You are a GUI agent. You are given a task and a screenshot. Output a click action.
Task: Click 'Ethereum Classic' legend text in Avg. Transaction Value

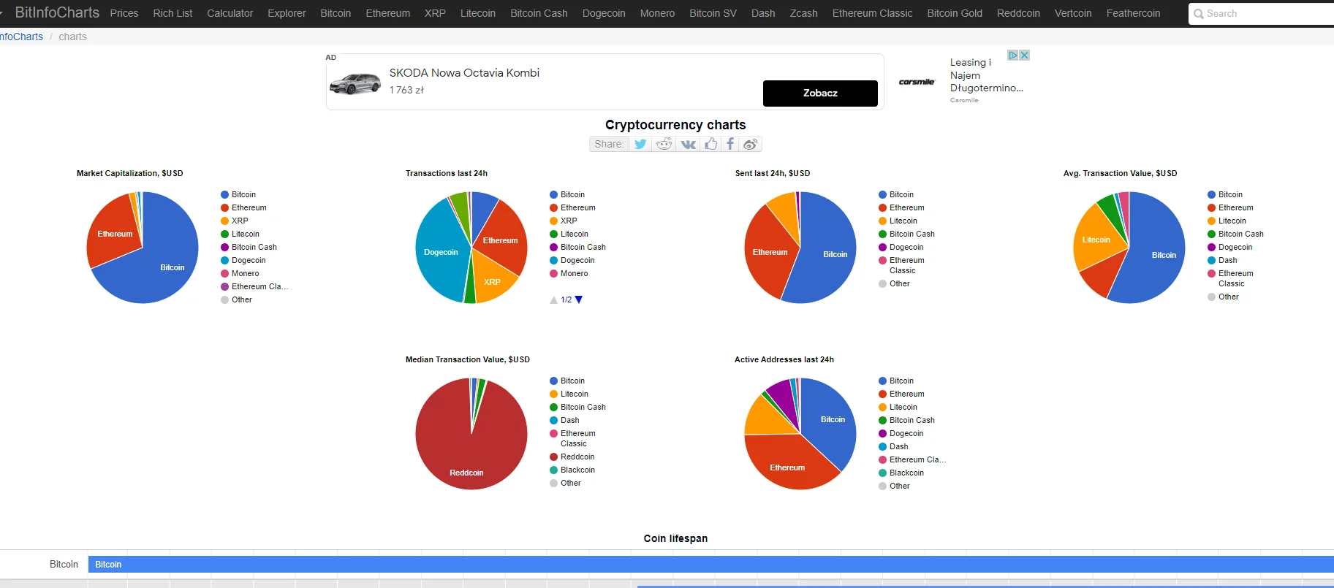coord(1236,278)
